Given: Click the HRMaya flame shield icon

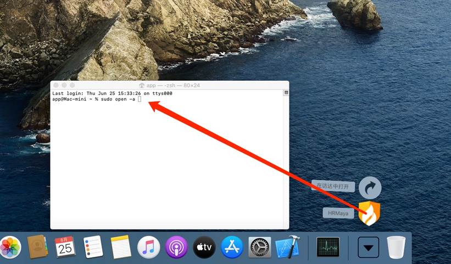Looking at the screenshot, I should tap(369, 213).
